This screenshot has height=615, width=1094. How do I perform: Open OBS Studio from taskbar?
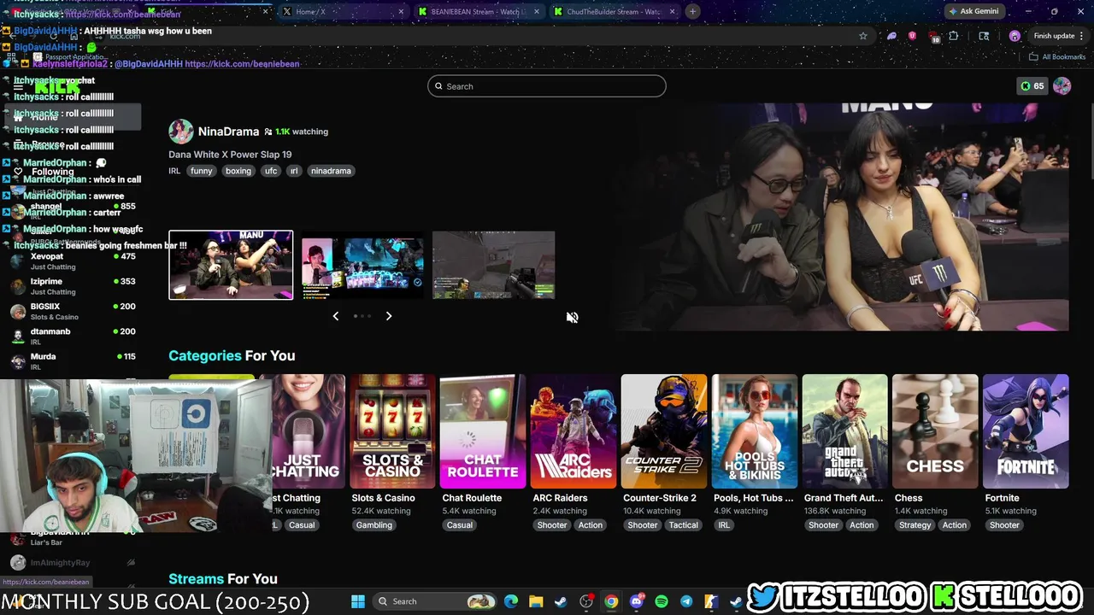[586, 601]
